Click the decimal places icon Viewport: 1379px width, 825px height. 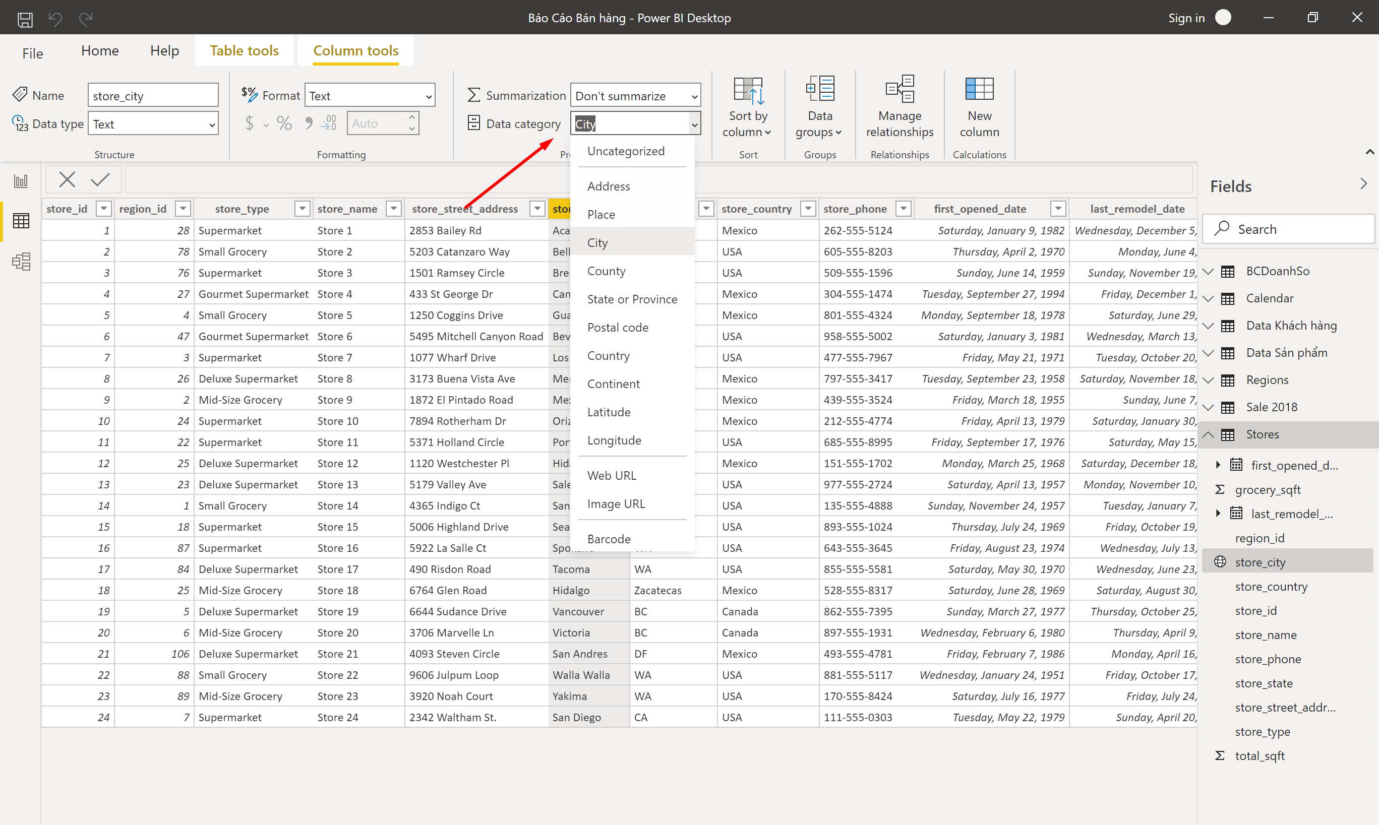(329, 123)
